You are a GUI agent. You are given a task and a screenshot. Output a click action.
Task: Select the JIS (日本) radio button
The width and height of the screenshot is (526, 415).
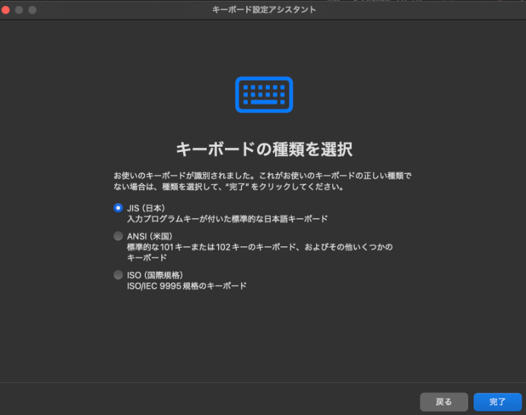coord(118,207)
